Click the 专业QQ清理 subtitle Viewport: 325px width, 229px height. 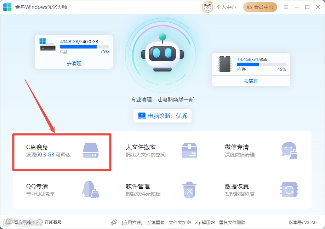tap(40, 194)
